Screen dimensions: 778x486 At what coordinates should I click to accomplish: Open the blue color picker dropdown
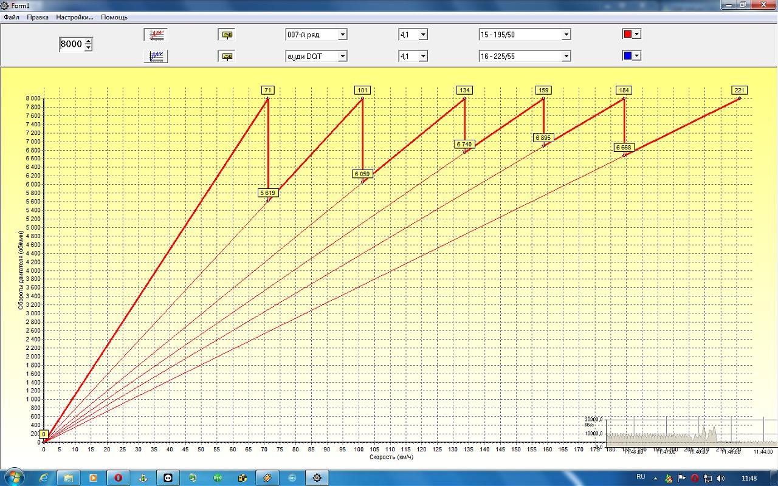(x=636, y=55)
